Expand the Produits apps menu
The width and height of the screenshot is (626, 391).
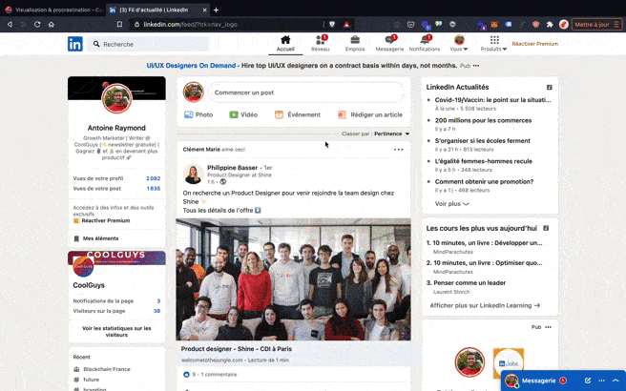coord(494,44)
